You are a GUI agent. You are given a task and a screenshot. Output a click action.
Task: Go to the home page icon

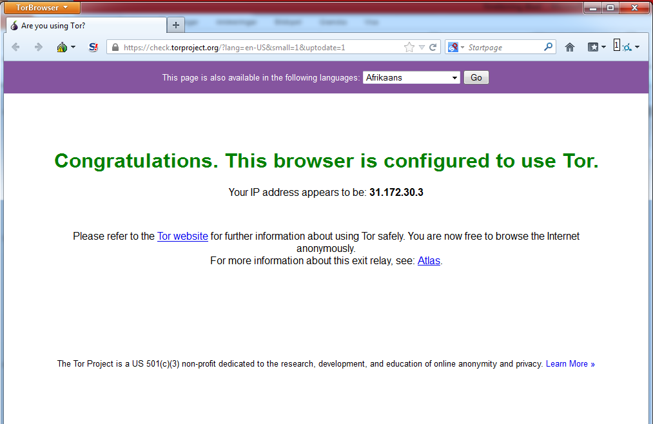(x=570, y=48)
